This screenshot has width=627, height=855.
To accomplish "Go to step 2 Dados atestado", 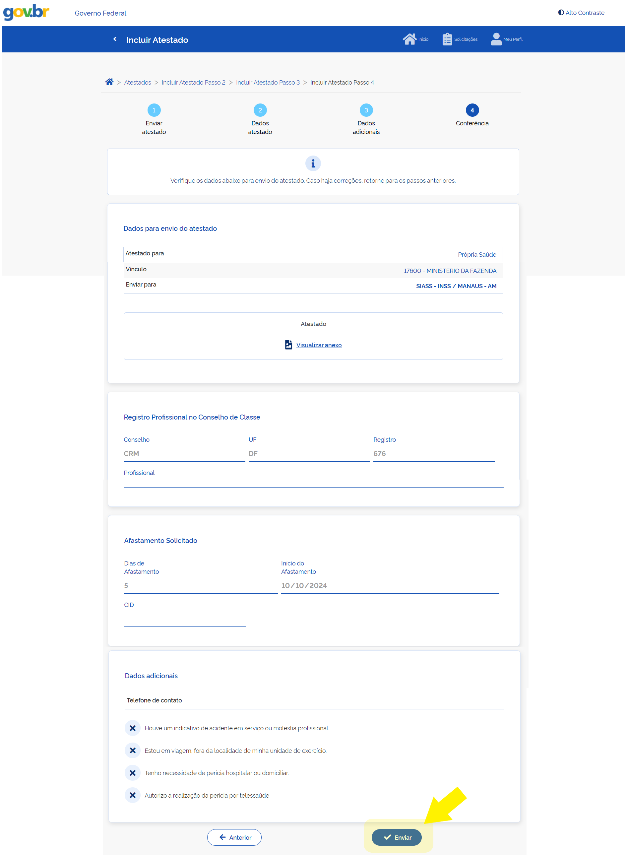I will (x=260, y=110).
